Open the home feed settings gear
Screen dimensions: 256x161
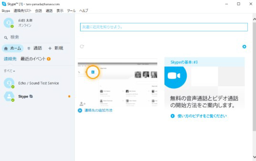pos(244,47)
